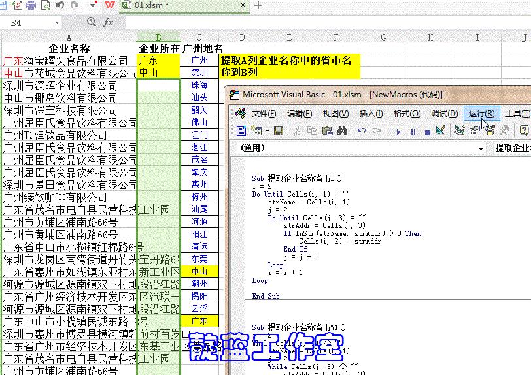Click the zoom magnifier icon beside formula bar
Image resolution: width=531 pixels, height=375 pixels.
pyautogui.click(x=91, y=22)
